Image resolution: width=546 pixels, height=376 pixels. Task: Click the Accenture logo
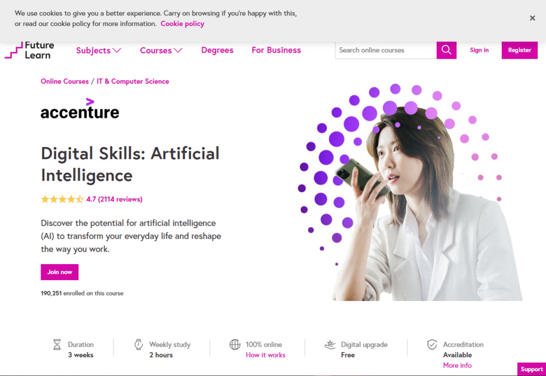point(80,109)
